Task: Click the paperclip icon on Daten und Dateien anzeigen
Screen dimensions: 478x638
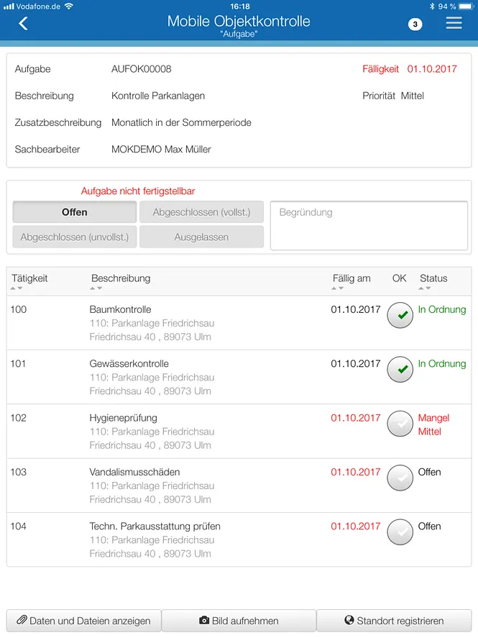Action: click(22, 620)
